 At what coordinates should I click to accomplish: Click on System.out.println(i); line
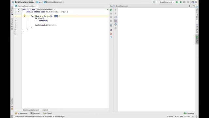pyautogui.click(x=46, y=25)
